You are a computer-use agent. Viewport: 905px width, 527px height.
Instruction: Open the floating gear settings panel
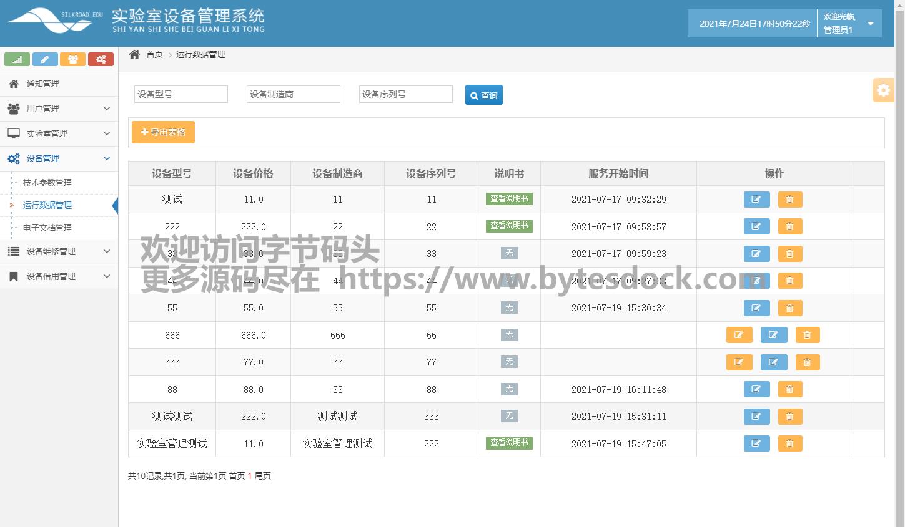coord(883,90)
